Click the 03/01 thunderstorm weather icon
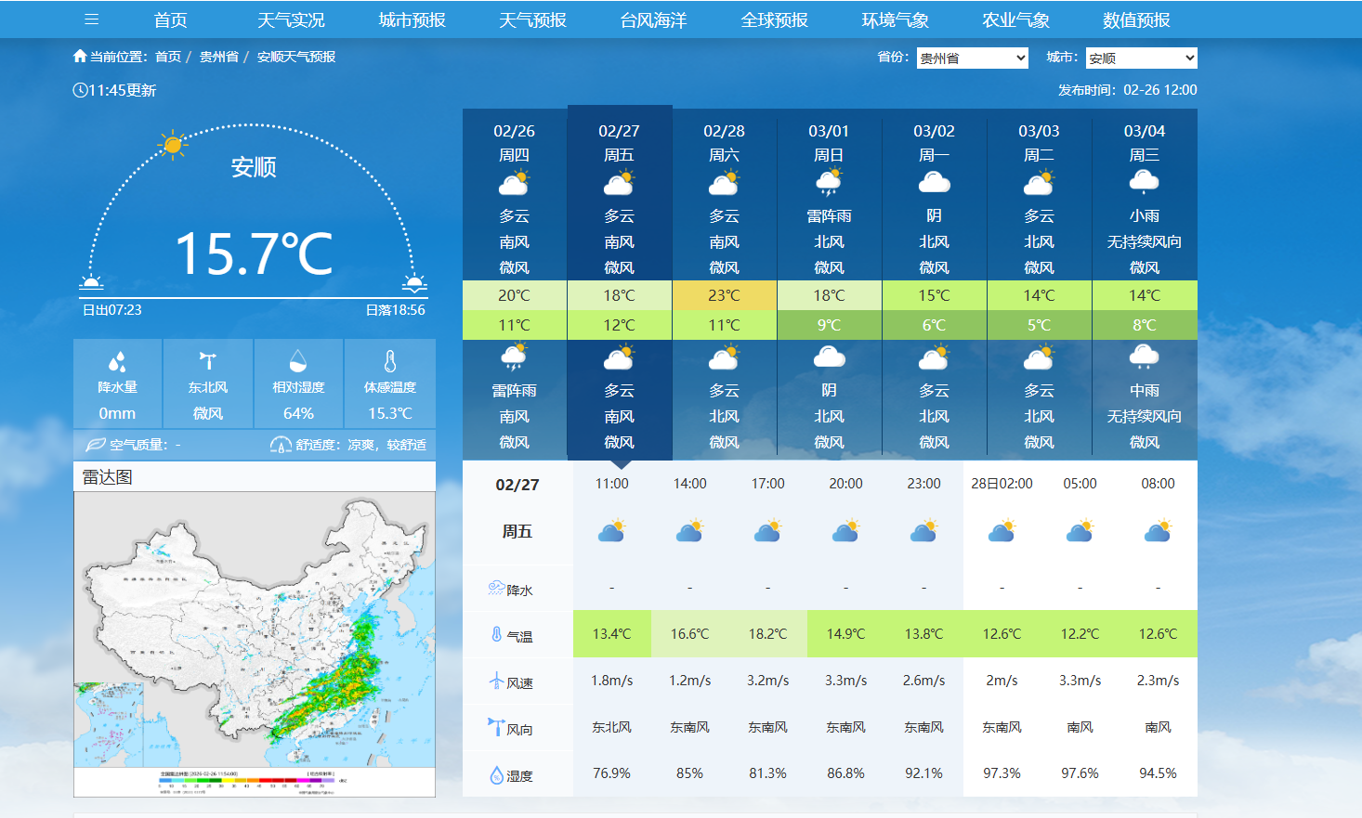Image resolution: width=1362 pixels, height=818 pixels. click(829, 183)
